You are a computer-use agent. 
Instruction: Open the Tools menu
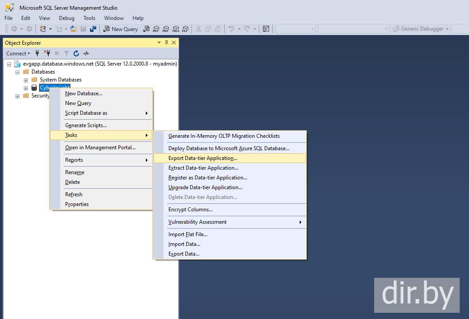tap(89, 18)
